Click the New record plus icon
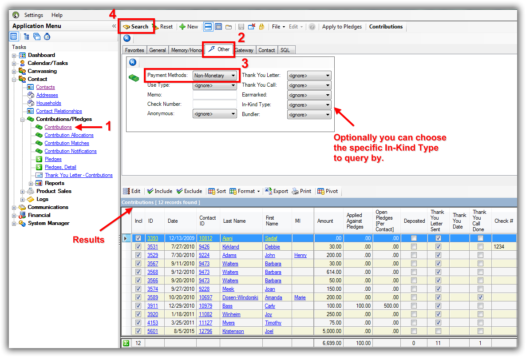This screenshot has height=357, width=526. tap(182, 27)
